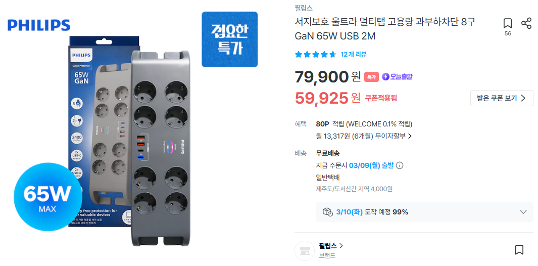Viewport: 538px width, 266px height.
Task: Click the 집요한 특가 blue badge
Action: pos(229,39)
